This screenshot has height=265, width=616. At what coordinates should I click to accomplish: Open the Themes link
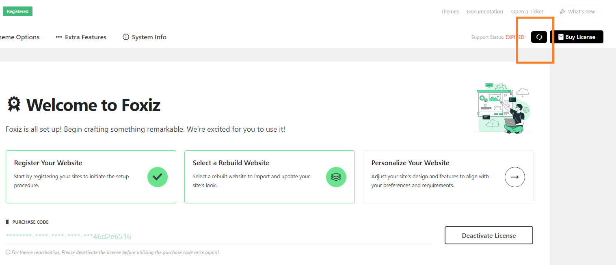tap(450, 11)
